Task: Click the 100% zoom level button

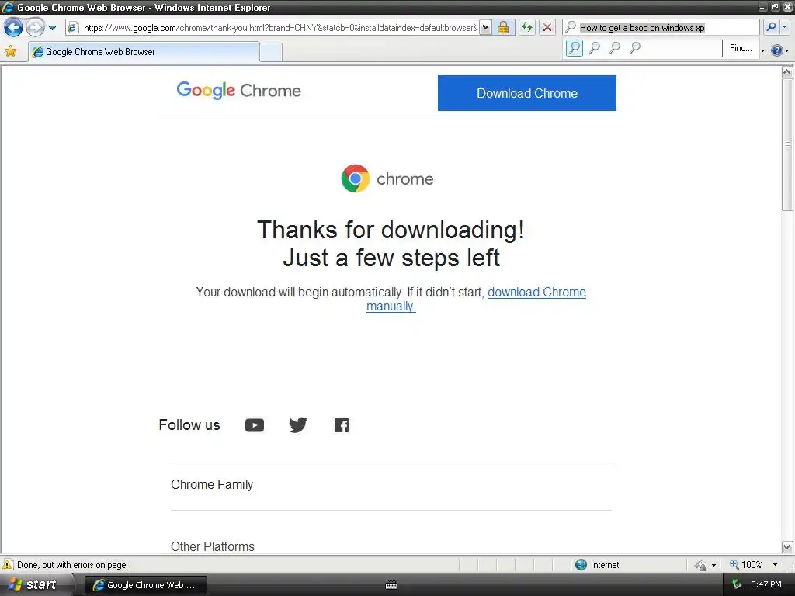Action: coord(746,565)
